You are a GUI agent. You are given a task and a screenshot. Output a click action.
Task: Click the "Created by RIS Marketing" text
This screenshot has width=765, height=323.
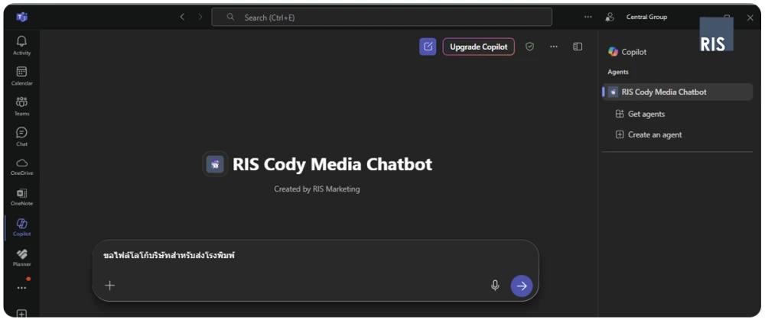point(317,189)
